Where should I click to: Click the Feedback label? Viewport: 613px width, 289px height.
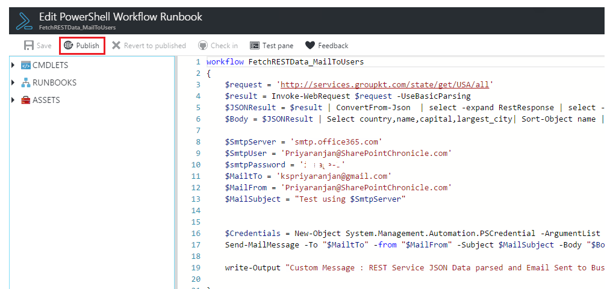click(333, 46)
